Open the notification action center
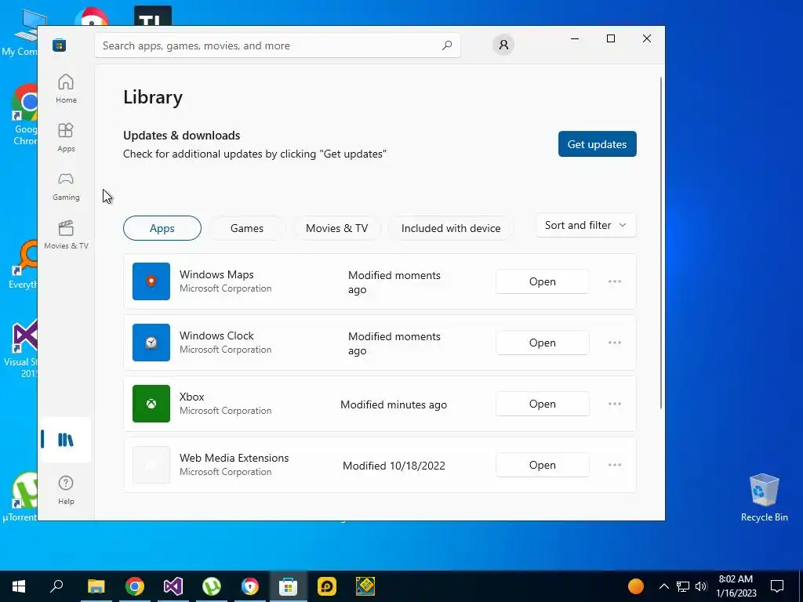This screenshot has height=602, width=803. (x=777, y=586)
